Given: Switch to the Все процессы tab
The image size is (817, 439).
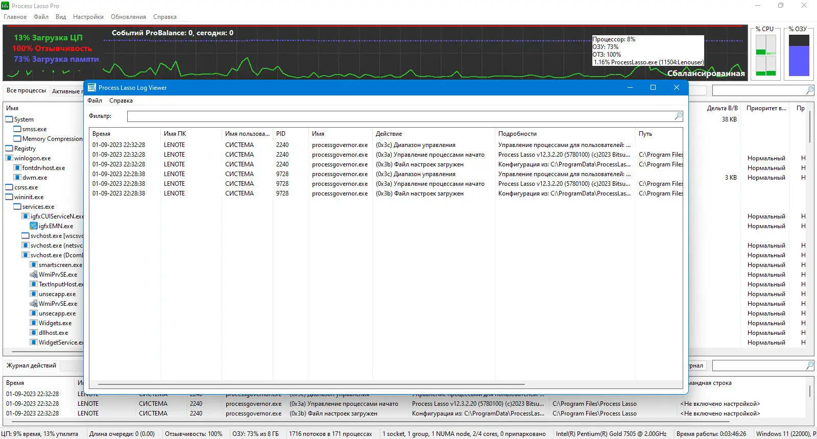Looking at the screenshot, I should click(x=26, y=90).
